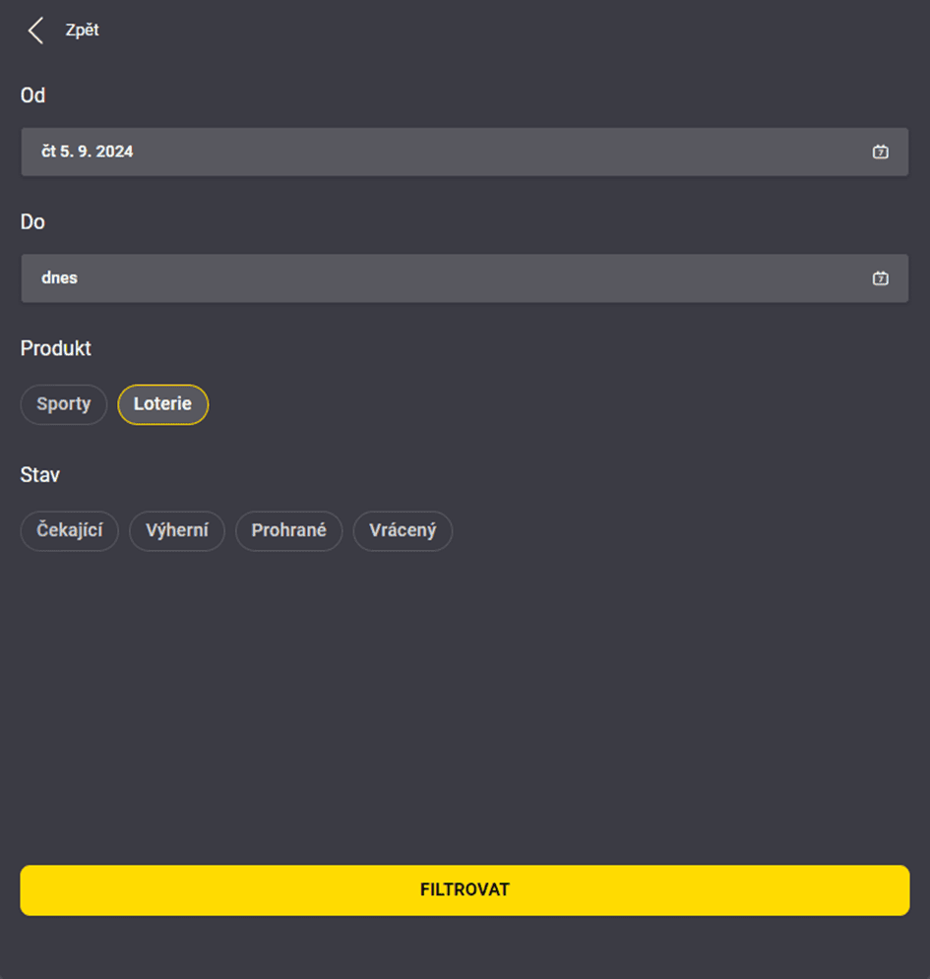
Task: Click the back arrow chevron icon
Action: (35, 30)
